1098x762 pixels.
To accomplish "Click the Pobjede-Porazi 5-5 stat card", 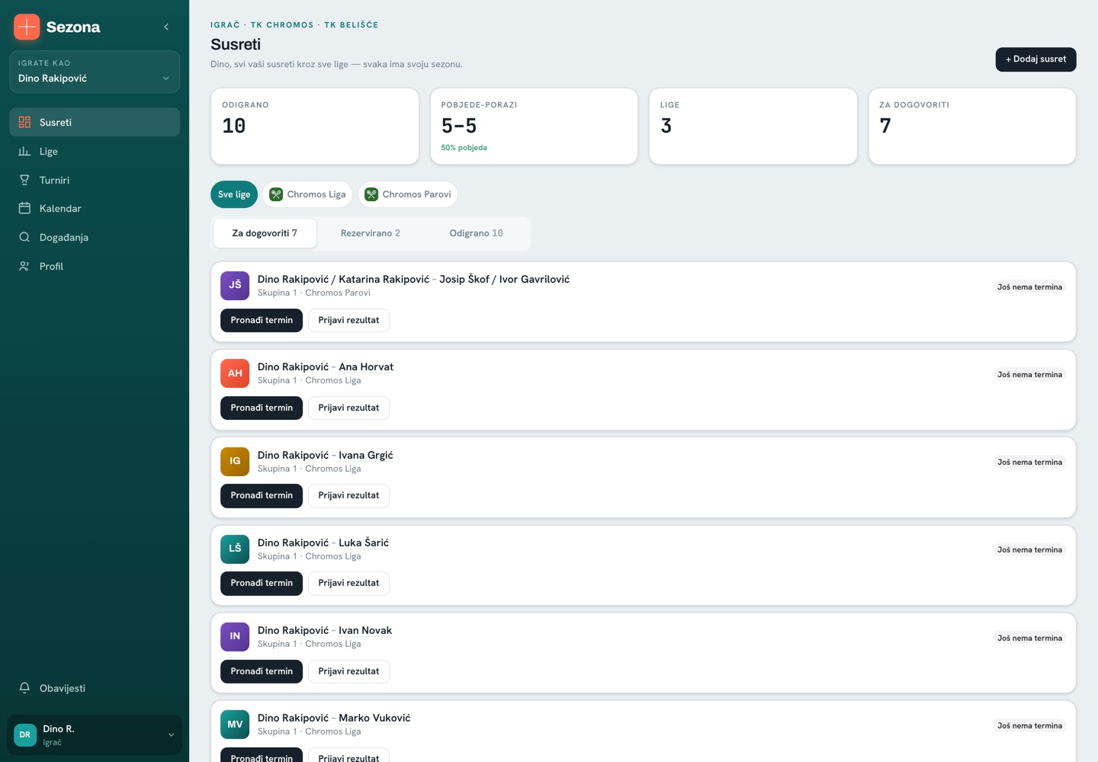I will (534, 126).
